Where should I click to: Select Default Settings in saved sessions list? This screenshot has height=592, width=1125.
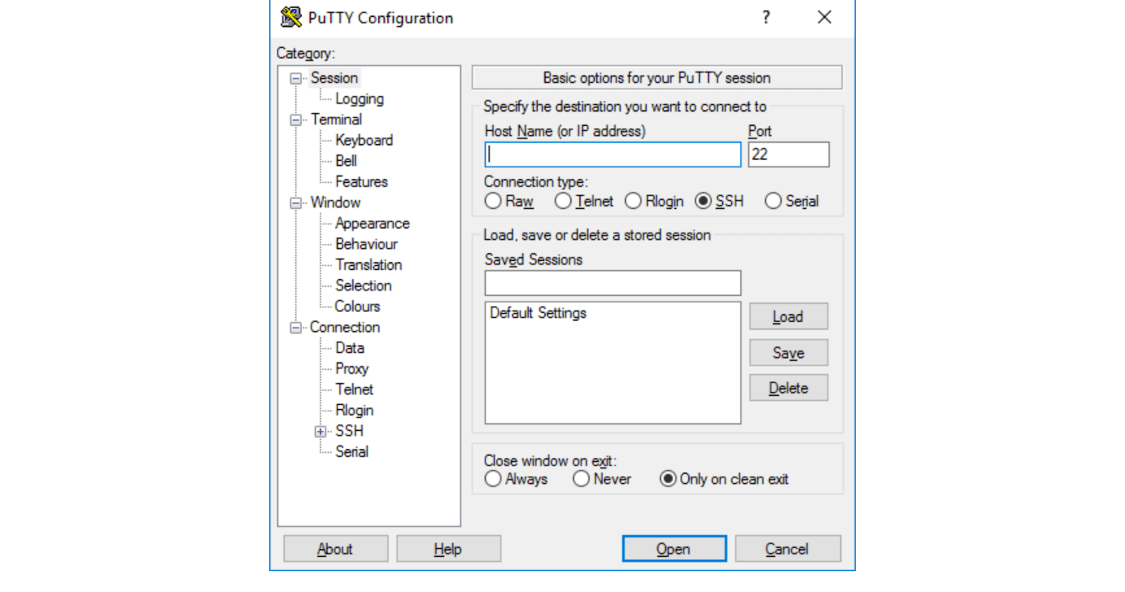(538, 313)
